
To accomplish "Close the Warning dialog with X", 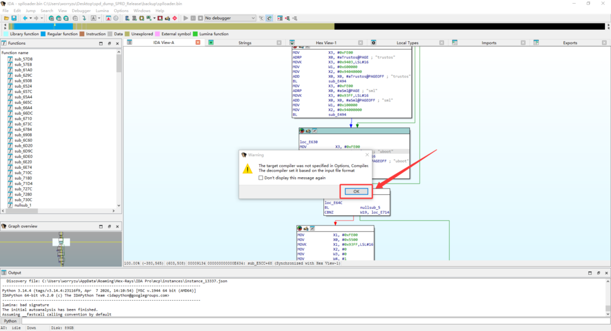I will pos(367,155).
